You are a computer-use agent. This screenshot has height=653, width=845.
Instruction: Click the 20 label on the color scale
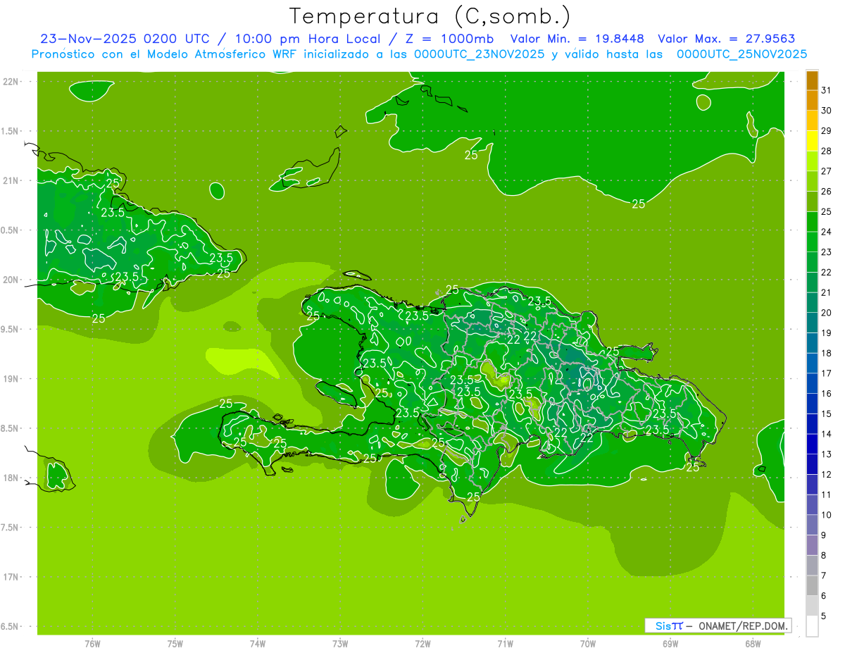[x=826, y=313]
